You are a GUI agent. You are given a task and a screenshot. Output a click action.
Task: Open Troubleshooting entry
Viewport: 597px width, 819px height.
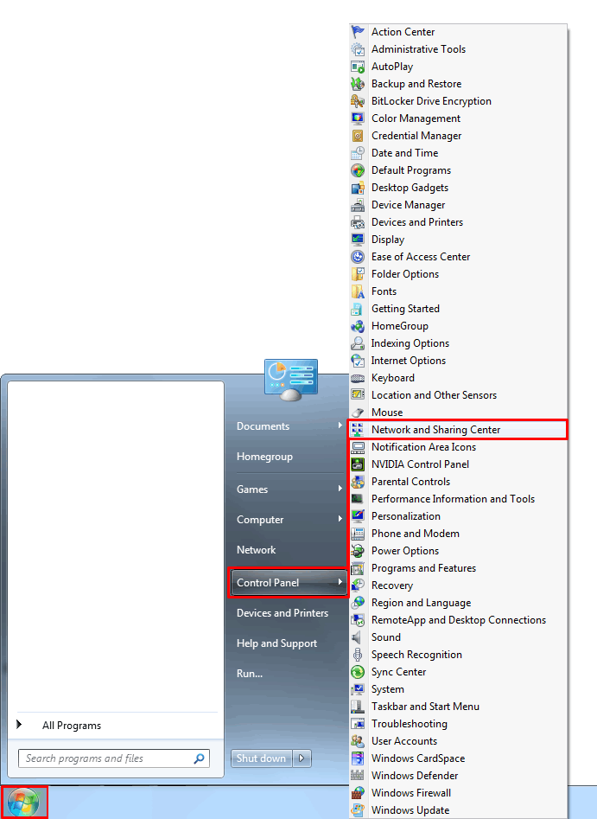point(458,723)
